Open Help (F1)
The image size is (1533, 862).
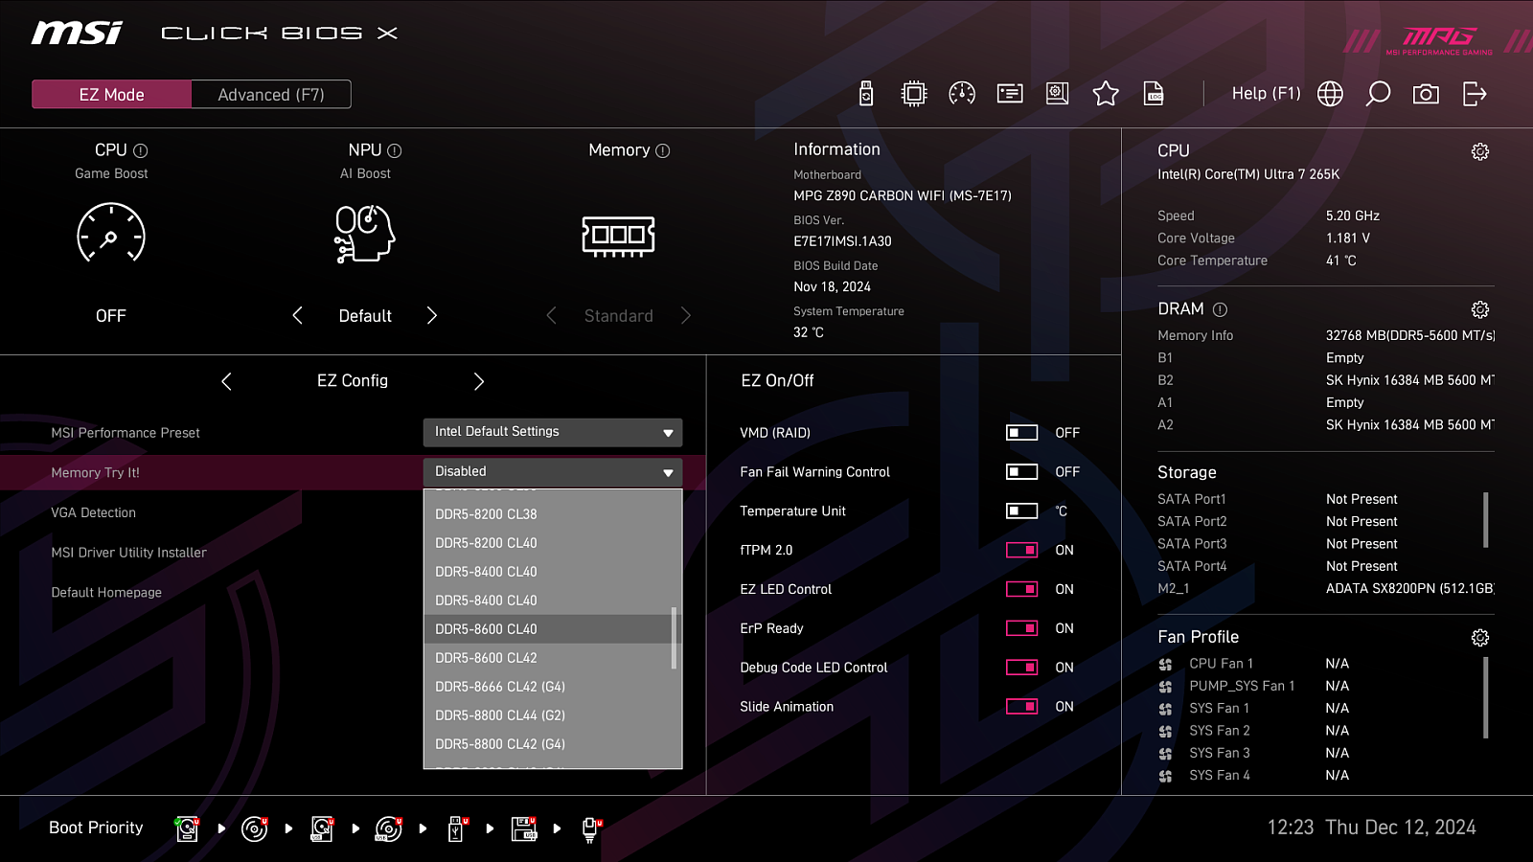pos(1266,93)
